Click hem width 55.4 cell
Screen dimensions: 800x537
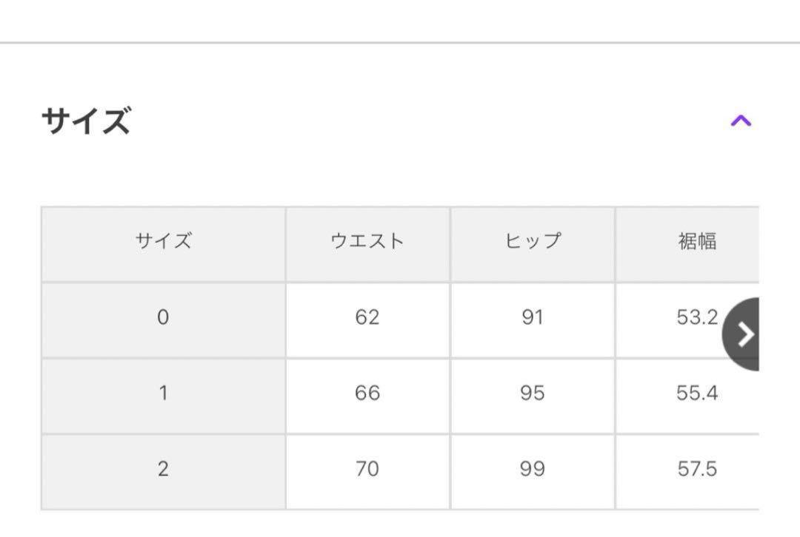[x=696, y=394]
